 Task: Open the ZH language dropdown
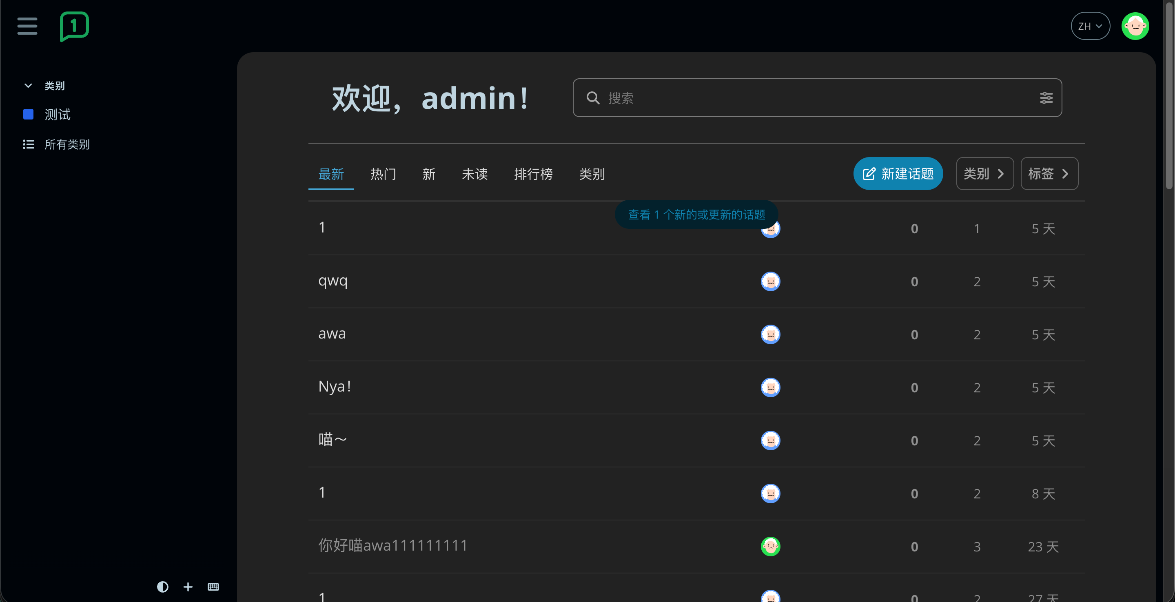coord(1090,26)
